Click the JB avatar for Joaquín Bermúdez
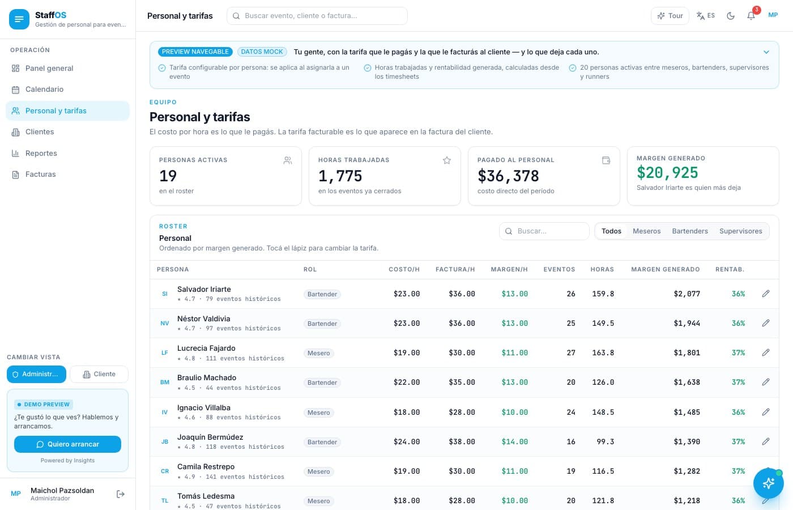This screenshot has width=793, height=510. coord(165,441)
